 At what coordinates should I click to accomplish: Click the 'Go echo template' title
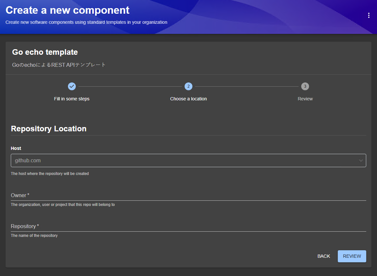(x=45, y=52)
